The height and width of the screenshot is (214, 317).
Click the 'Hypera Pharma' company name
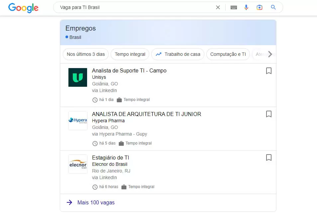108,121
